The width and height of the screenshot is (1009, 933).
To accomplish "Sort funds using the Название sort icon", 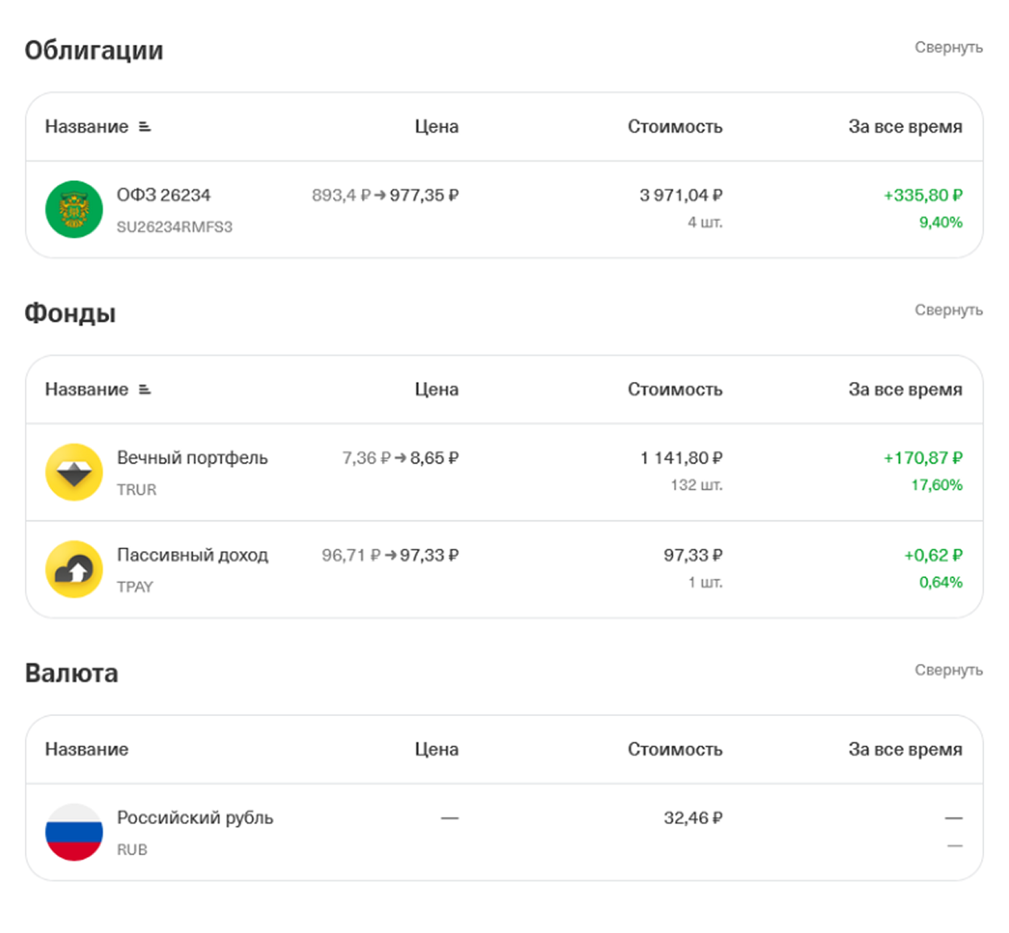I will click(x=145, y=389).
